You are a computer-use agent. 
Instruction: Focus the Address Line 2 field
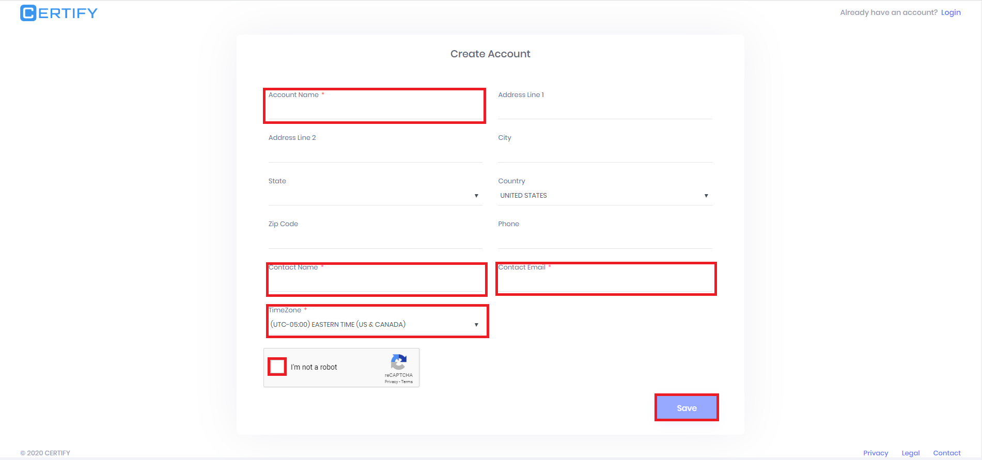point(376,153)
